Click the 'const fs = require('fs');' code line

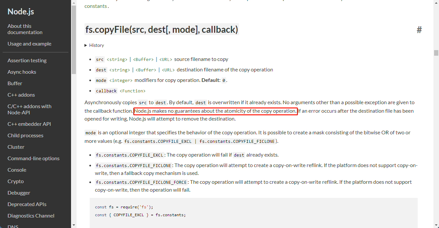pos(124,207)
